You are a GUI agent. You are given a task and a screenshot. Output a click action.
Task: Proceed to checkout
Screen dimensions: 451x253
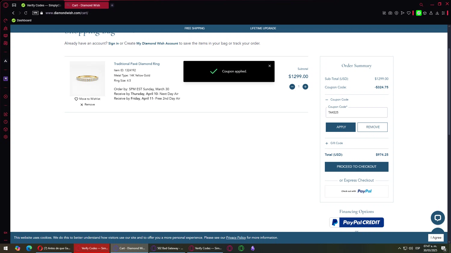357,167
